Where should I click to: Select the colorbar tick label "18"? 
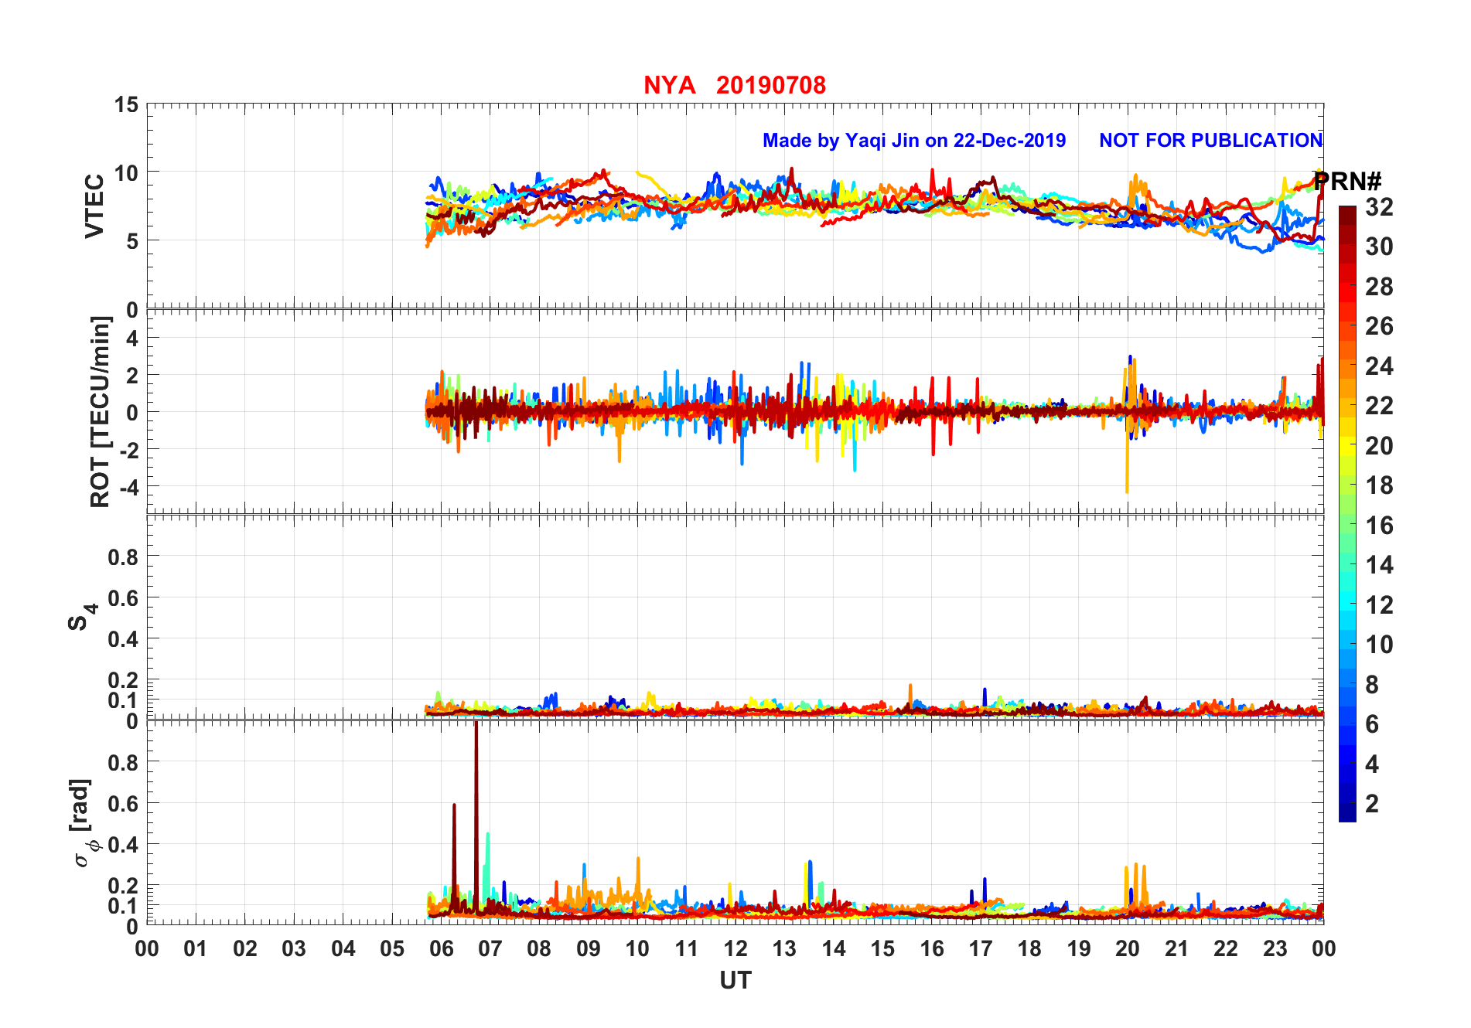click(1379, 485)
